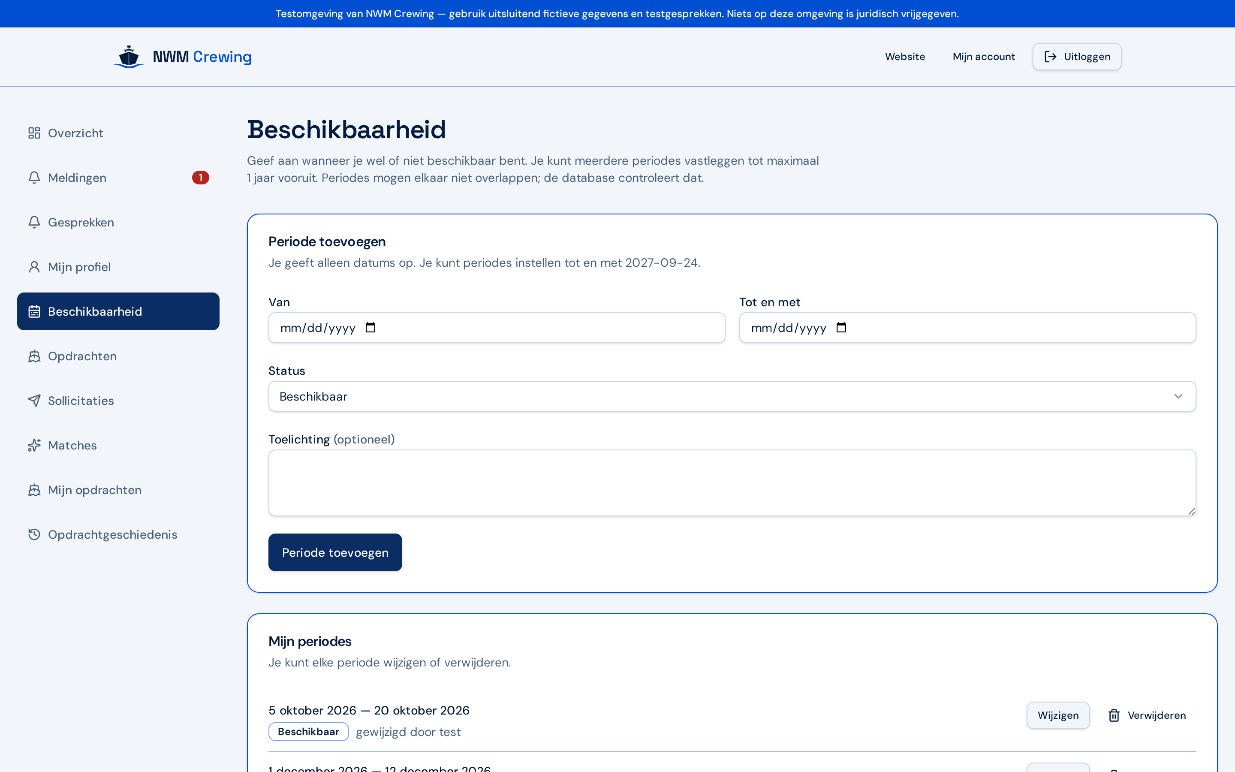Image resolution: width=1235 pixels, height=772 pixels.
Task: Click the Opdrachtgeschiedenis history clock icon
Action: pos(34,534)
